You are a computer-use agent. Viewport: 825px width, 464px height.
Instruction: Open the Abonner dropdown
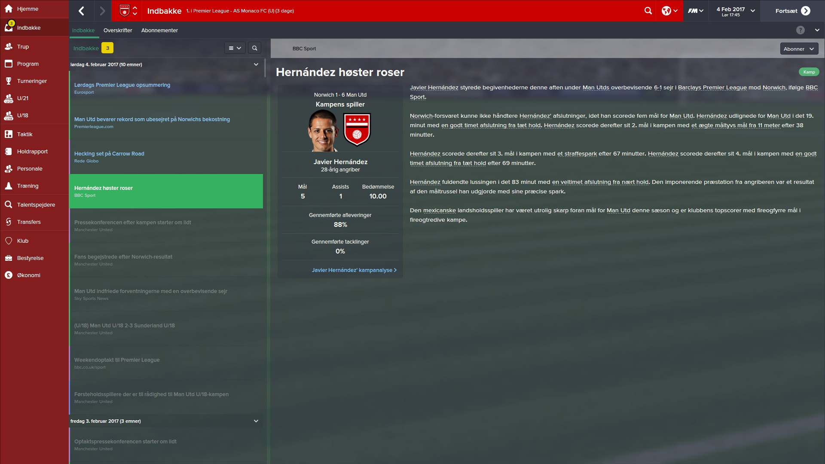click(x=799, y=49)
